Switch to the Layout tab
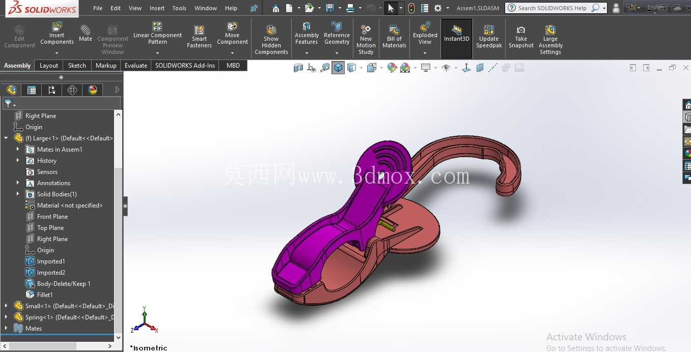 pos(49,65)
